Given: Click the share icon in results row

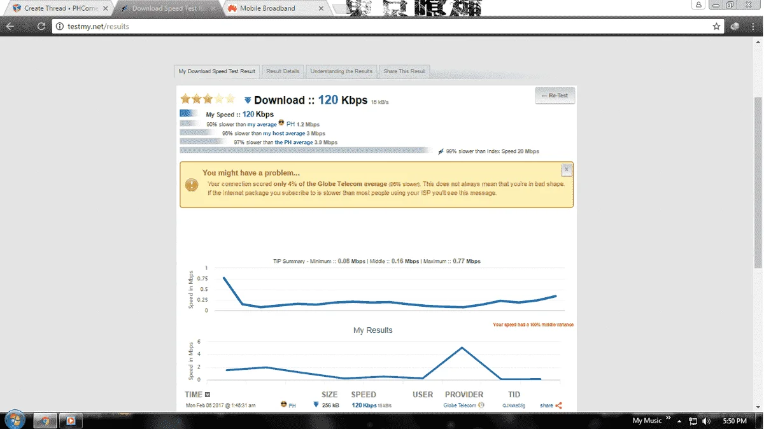Looking at the screenshot, I should pyautogui.click(x=558, y=405).
